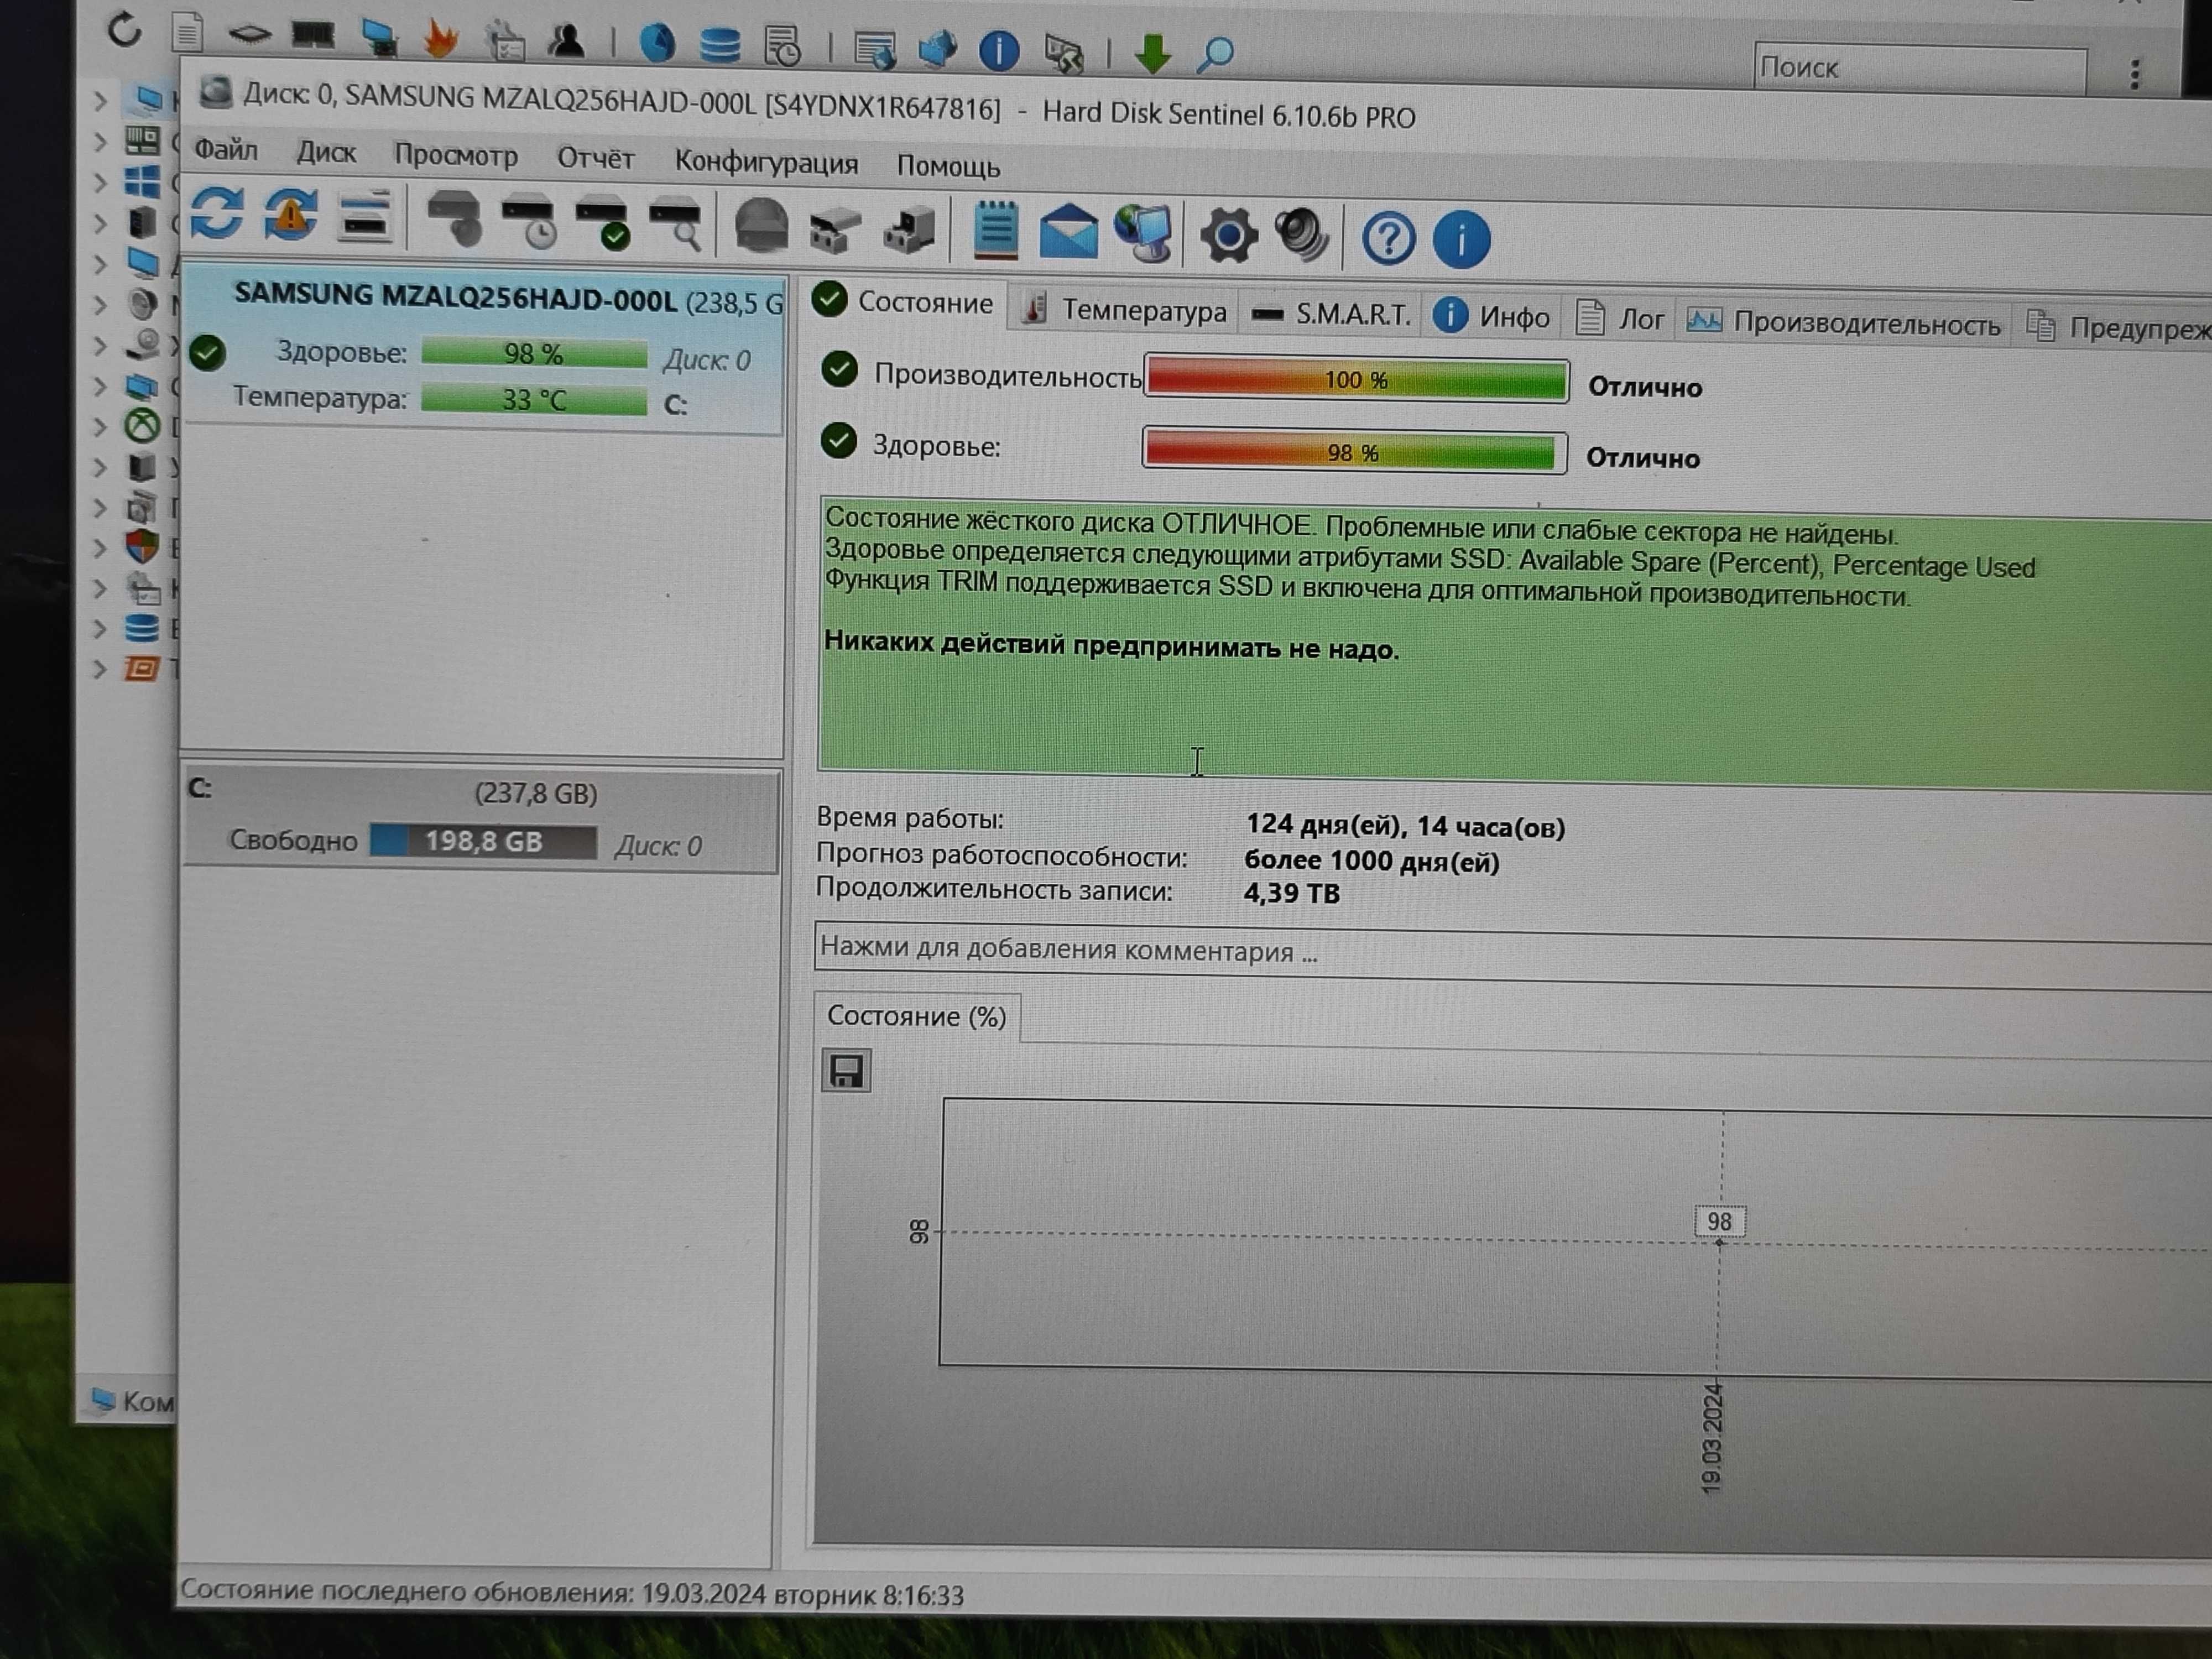Click the 33 °C temperature bar

tap(534, 400)
